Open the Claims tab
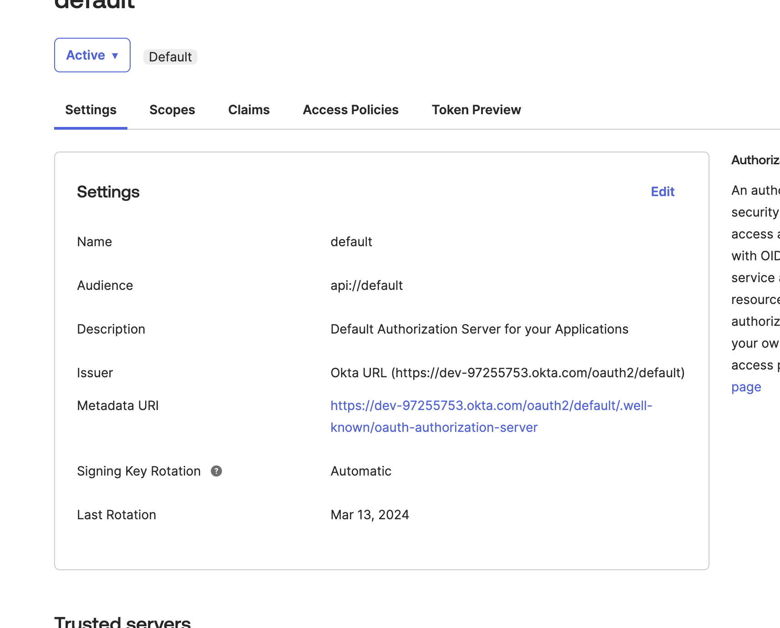 (x=249, y=110)
